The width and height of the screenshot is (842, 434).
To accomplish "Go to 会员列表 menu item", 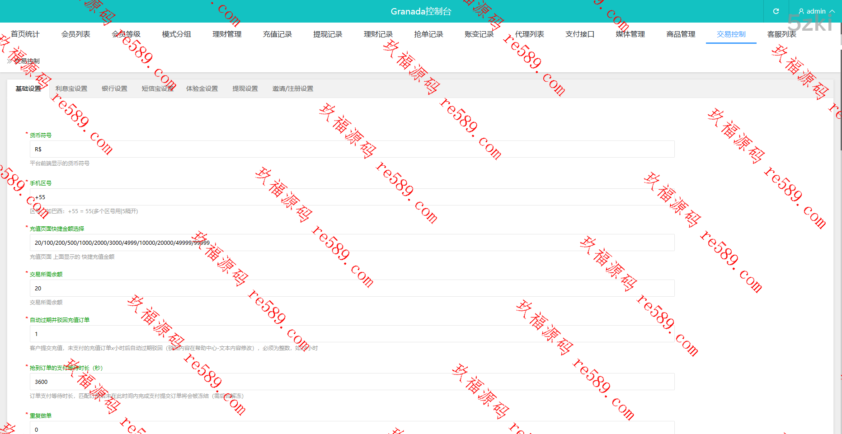I will tap(76, 34).
